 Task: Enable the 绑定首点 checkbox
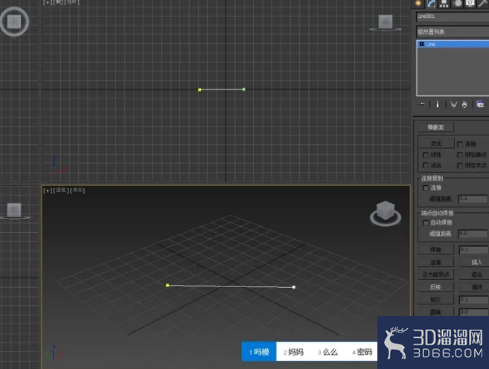coord(460,155)
